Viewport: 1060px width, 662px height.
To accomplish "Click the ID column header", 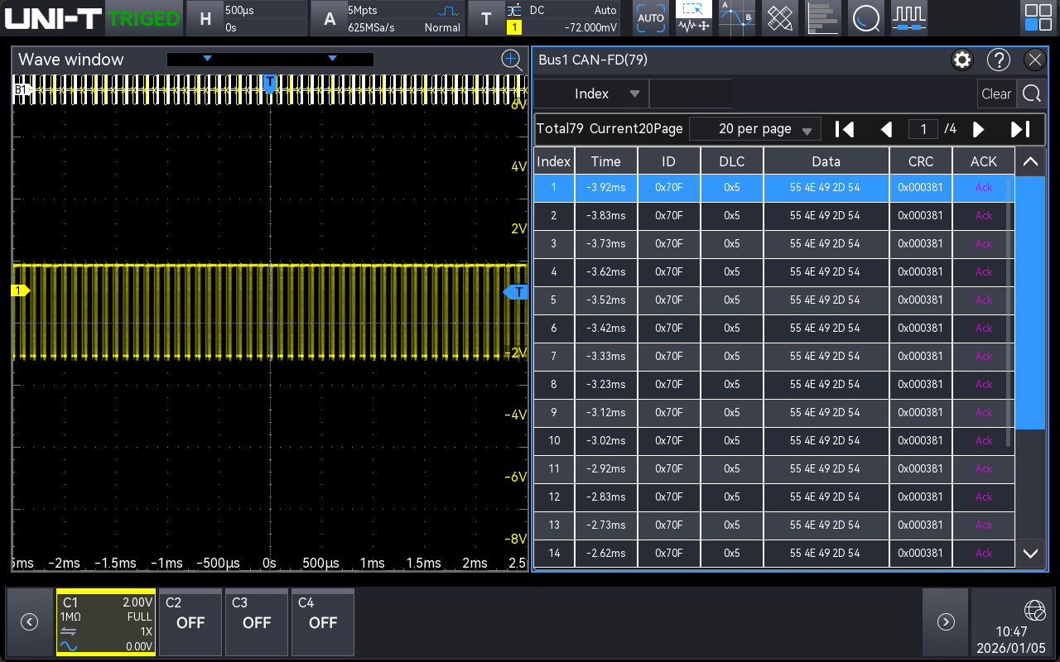I will coord(669,161).
